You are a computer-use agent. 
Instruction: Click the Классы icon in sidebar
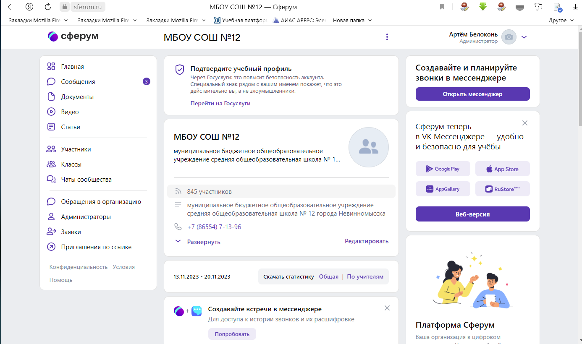pyautogui.click(x=51, y=164)
